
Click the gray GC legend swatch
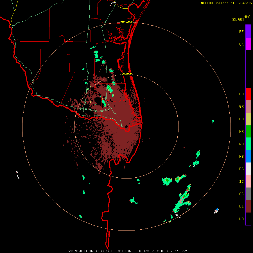pos(248,194)
